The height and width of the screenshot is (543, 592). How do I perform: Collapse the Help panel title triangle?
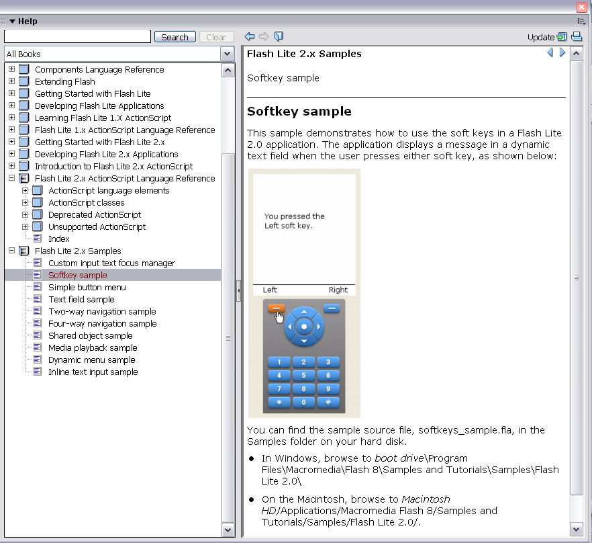tap(12, 22)
